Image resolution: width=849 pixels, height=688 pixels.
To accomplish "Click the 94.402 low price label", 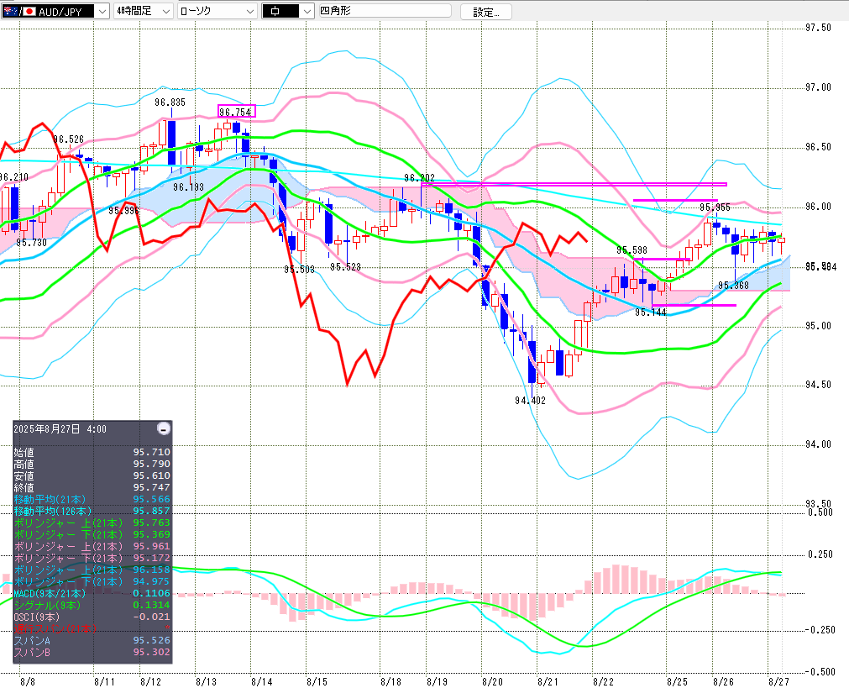I will pos(530,401).
